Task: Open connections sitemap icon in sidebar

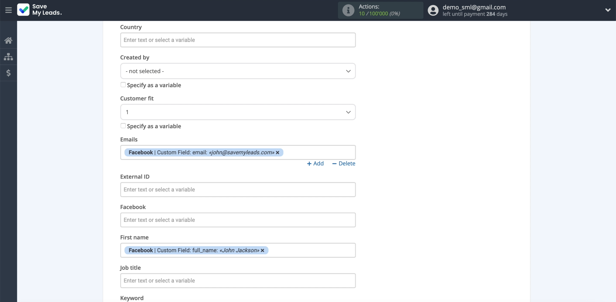Action: 8,57
